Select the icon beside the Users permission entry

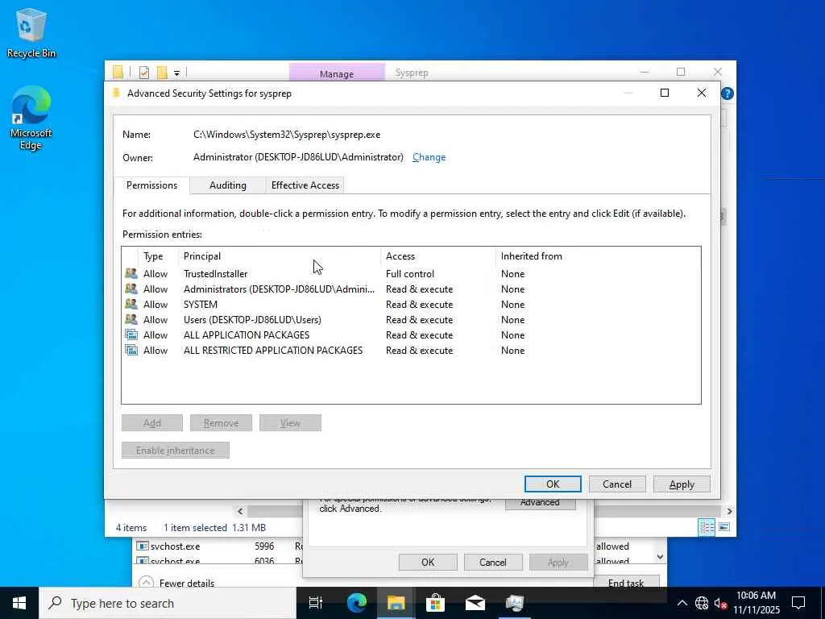click(131, 319)
